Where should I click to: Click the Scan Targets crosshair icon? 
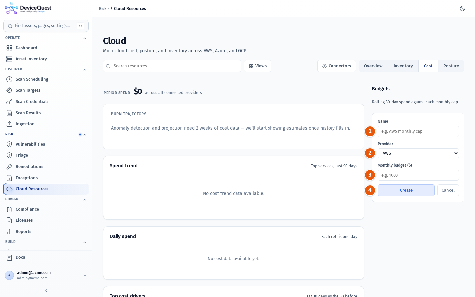tap(9, 90)
